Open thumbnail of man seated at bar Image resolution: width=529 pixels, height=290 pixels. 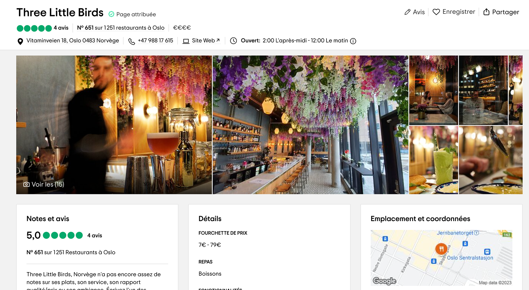tap(483, 90)
